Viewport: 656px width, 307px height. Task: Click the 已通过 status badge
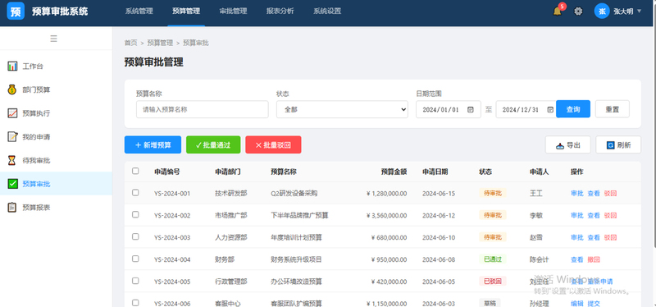click(493, 259)
